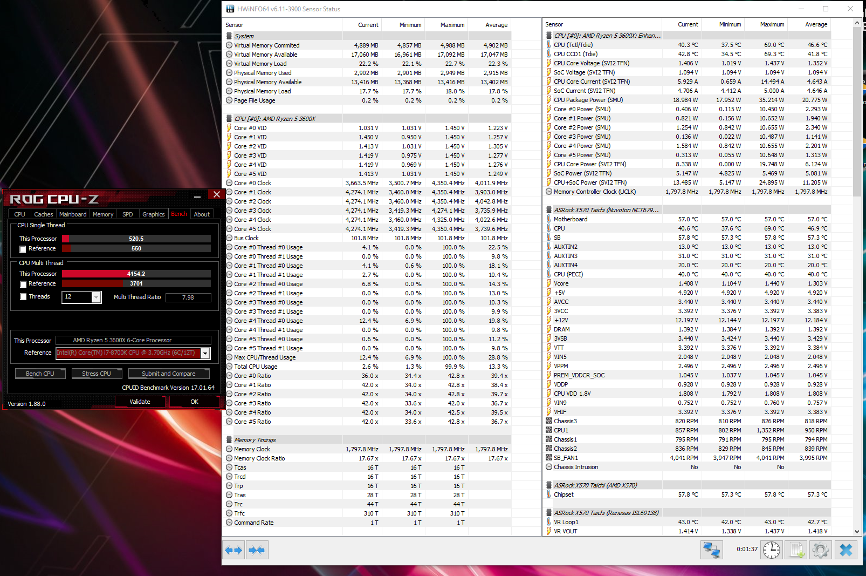866x576 pixels.
Task: Switch to the CPU tab in CPU-Z
Action: [x=19, y=214]
